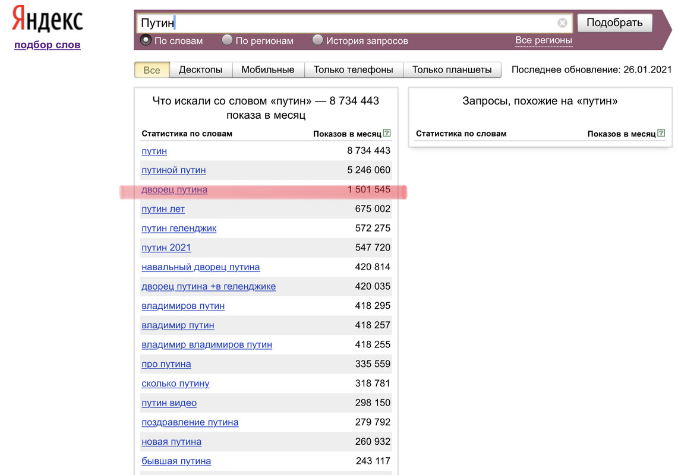The height and width of the screenshot is (475, 678).
Task: Open 'навальный дворец путина' query link
Action: click(201, 267)
